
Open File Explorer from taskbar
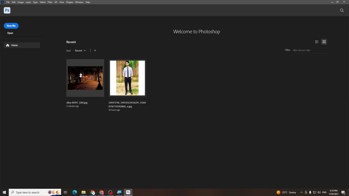tap(83, 192)
